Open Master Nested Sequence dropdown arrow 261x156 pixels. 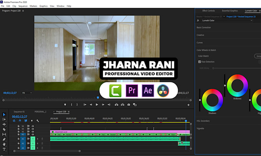coord(224,16)
